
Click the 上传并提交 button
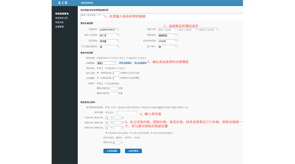coord(133,151)
